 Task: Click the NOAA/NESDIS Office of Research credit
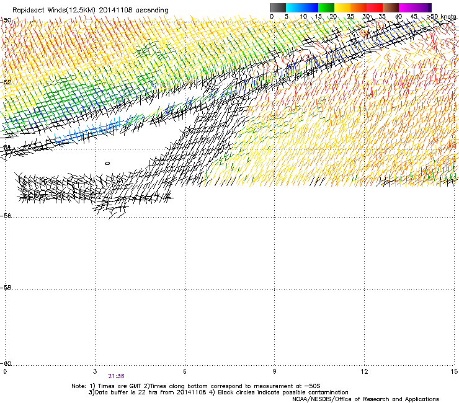(365, 399)
